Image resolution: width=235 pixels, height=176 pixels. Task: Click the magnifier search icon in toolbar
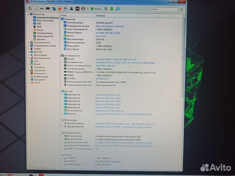tap(117, 9)
